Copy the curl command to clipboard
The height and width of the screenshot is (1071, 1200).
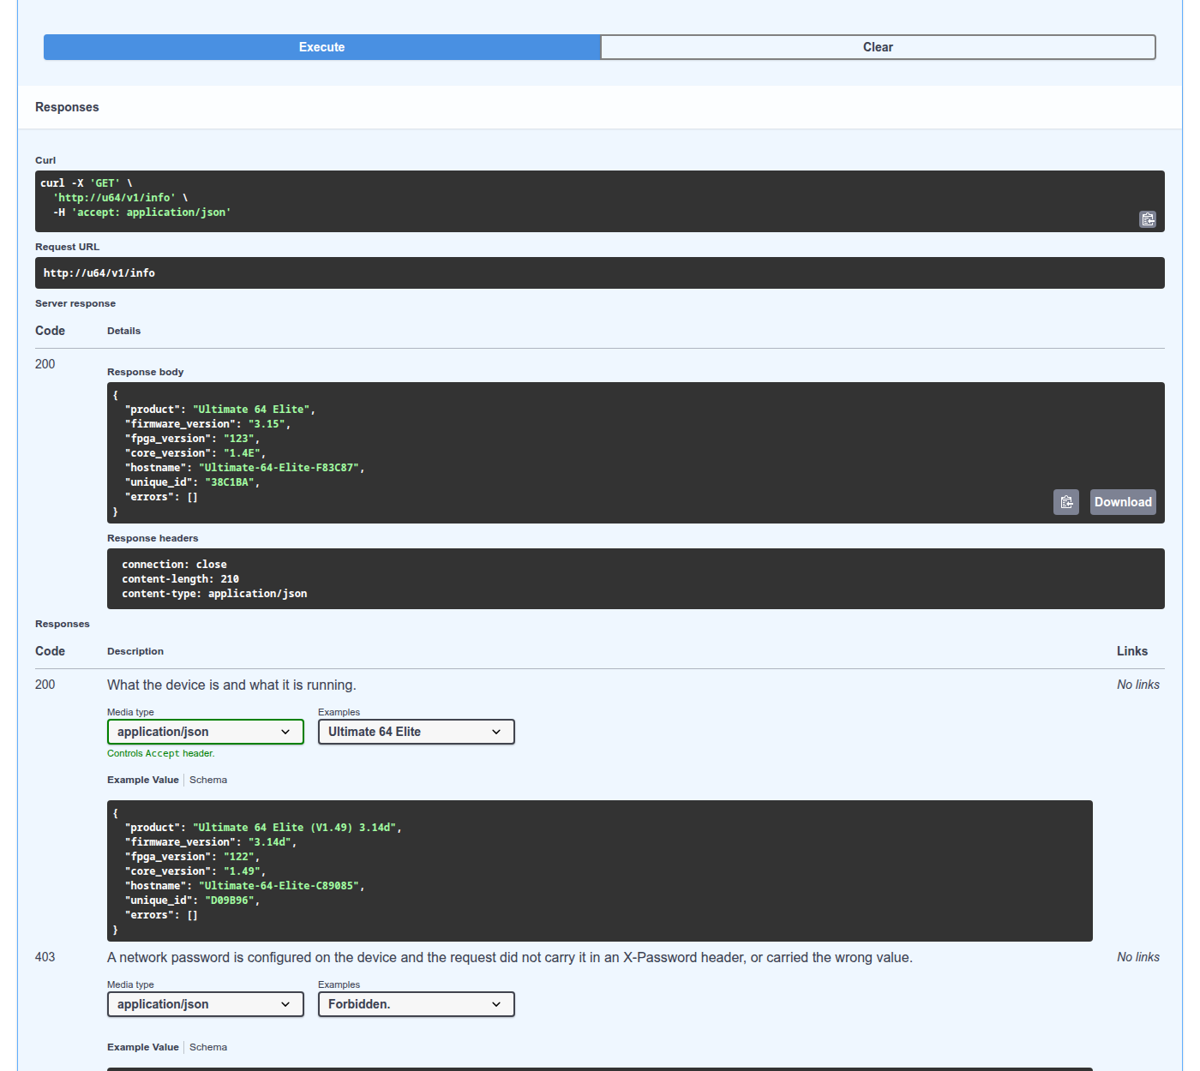coord(1148,219)
